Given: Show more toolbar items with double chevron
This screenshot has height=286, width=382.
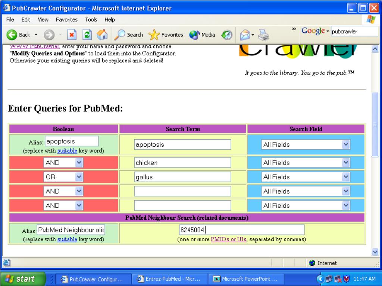Looking at the screenshot, I should coord(294,29).
